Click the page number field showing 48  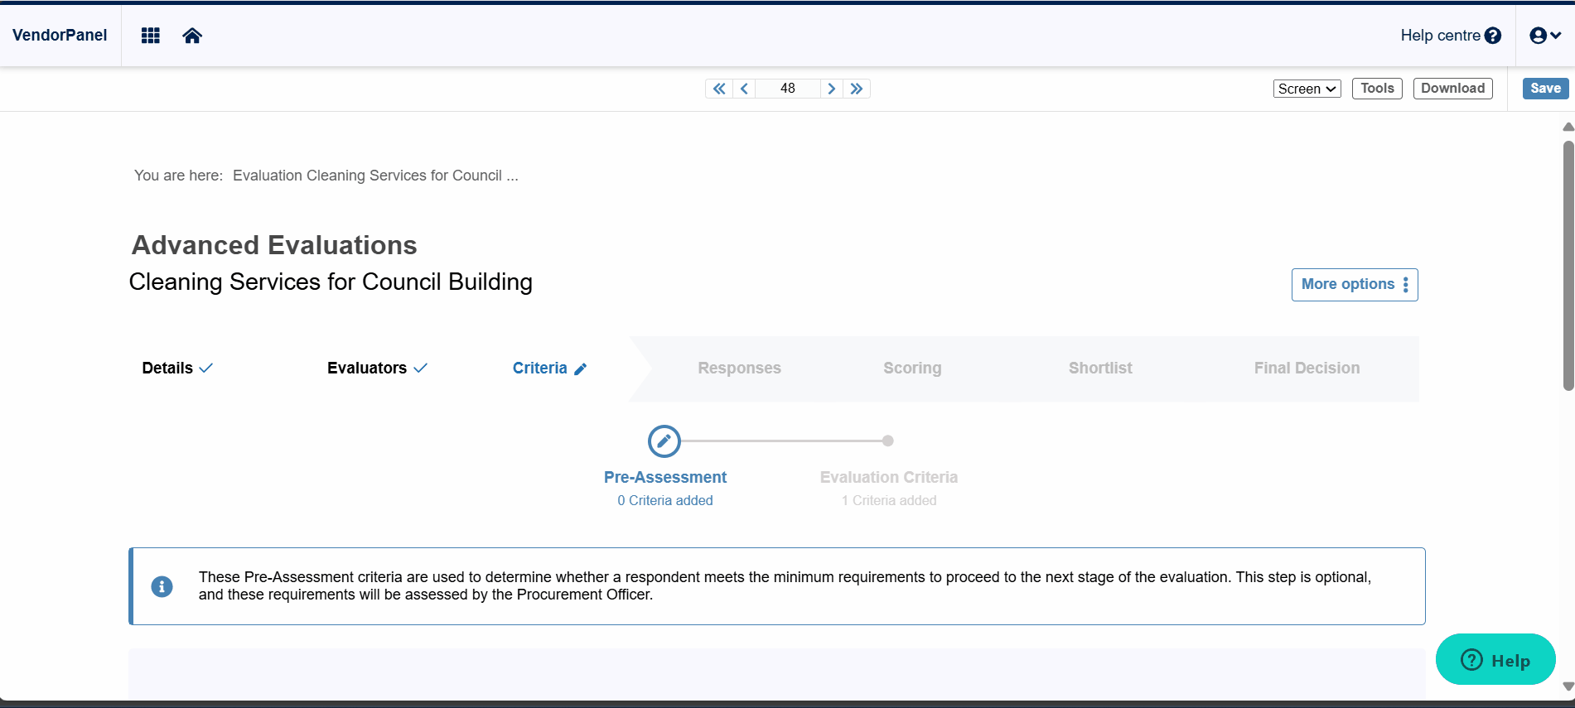788,89
